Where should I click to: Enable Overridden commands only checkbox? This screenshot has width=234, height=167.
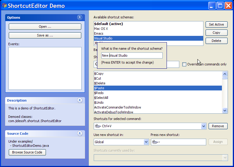point(184,64)
